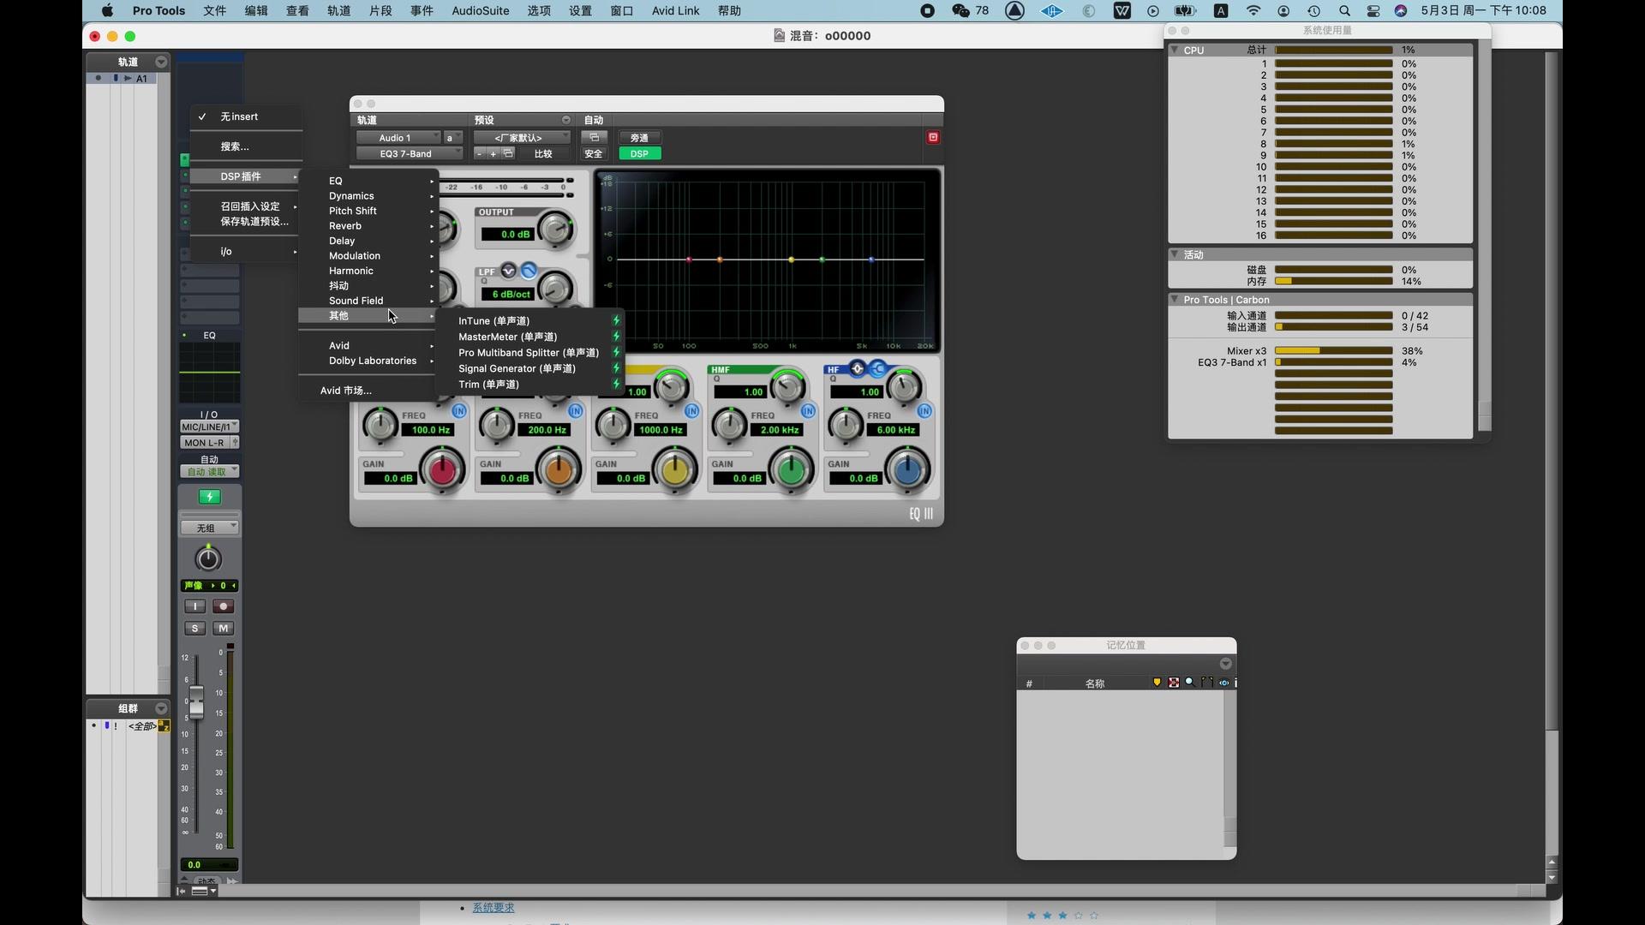This screenshot has width=1645, height=925.
Task: Click the red target button in EQ plugin header
Action: point(933,137)
